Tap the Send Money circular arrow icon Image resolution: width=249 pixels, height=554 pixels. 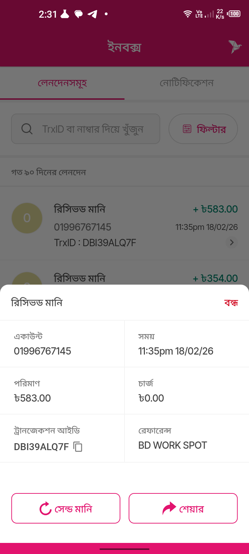coord(45,509)
